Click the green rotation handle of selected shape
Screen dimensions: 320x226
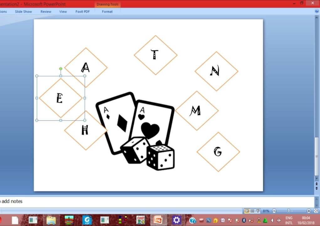(60, 69)
